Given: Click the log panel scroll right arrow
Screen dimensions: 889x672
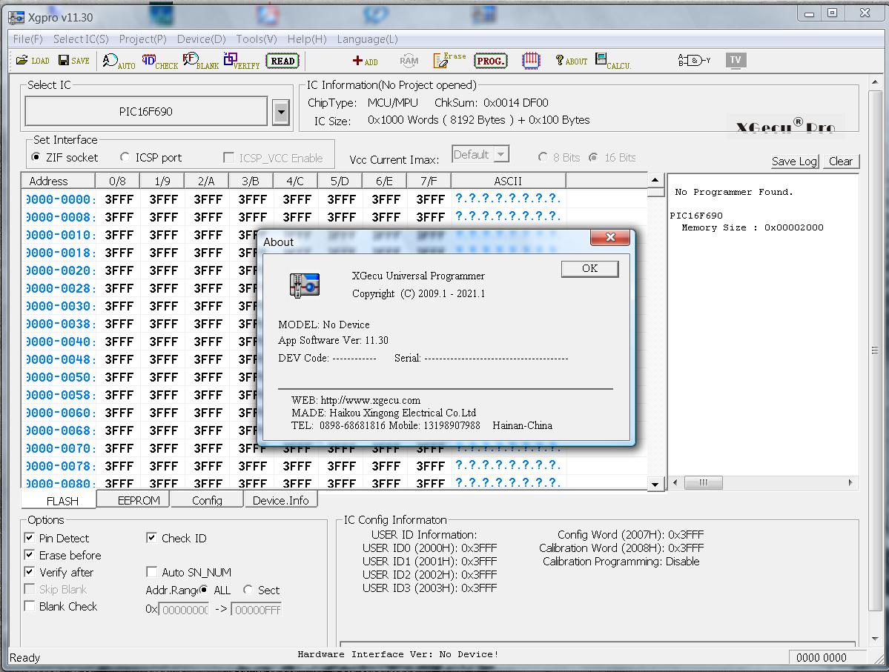Looking at the screenshot, I should click(x=850, y=483).
